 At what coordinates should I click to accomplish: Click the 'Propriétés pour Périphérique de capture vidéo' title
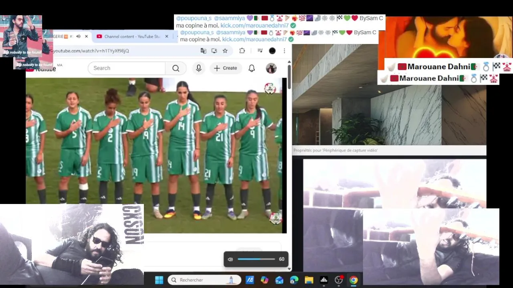pos(335,150)
